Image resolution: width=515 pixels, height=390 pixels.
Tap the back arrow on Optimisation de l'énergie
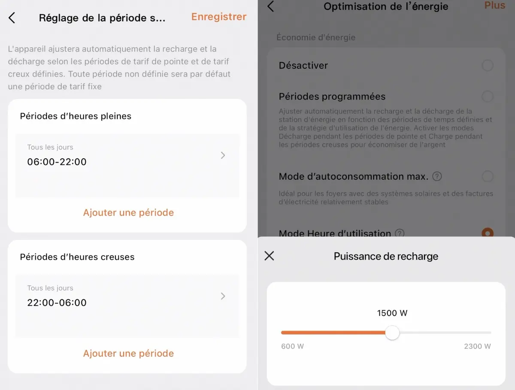click(x=270, y=6)
